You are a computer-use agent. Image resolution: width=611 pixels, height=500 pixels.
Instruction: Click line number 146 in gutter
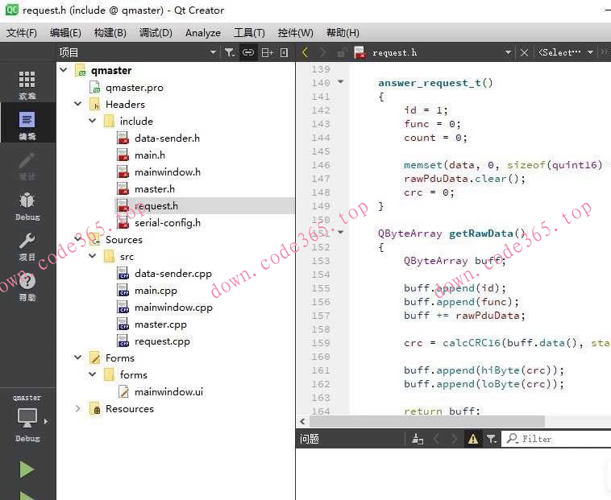pos(321,165)
